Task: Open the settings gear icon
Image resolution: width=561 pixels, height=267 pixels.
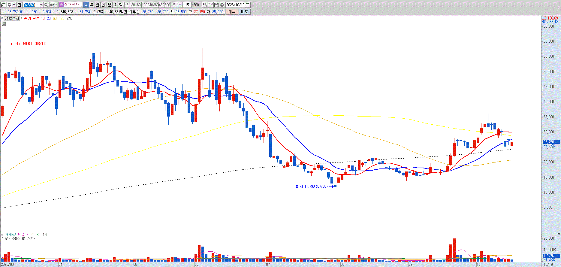Action: tap(222, 5)
